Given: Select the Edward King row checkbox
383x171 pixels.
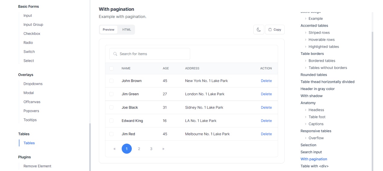Looking at the screenshot, I should 111,121.
